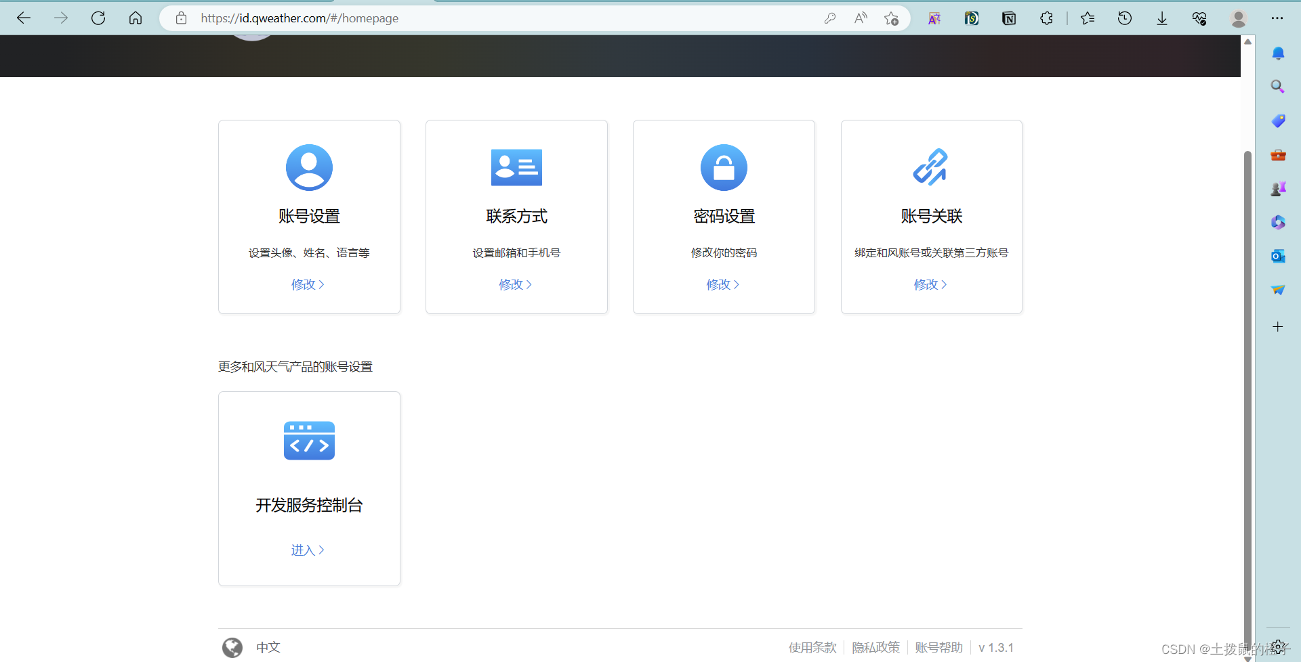
Task: Click the 账号设置 card title
Action: click(x=309, y=217)
